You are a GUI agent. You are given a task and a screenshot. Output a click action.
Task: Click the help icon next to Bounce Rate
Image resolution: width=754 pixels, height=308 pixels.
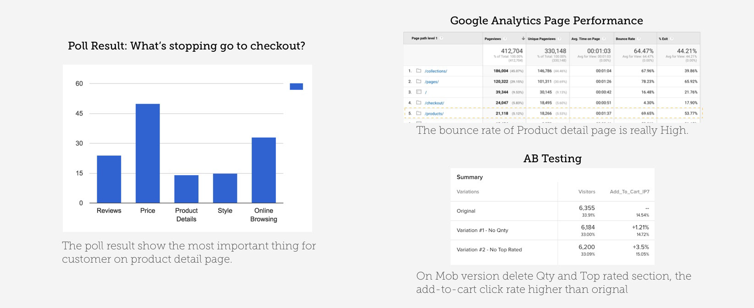[639, 38]
